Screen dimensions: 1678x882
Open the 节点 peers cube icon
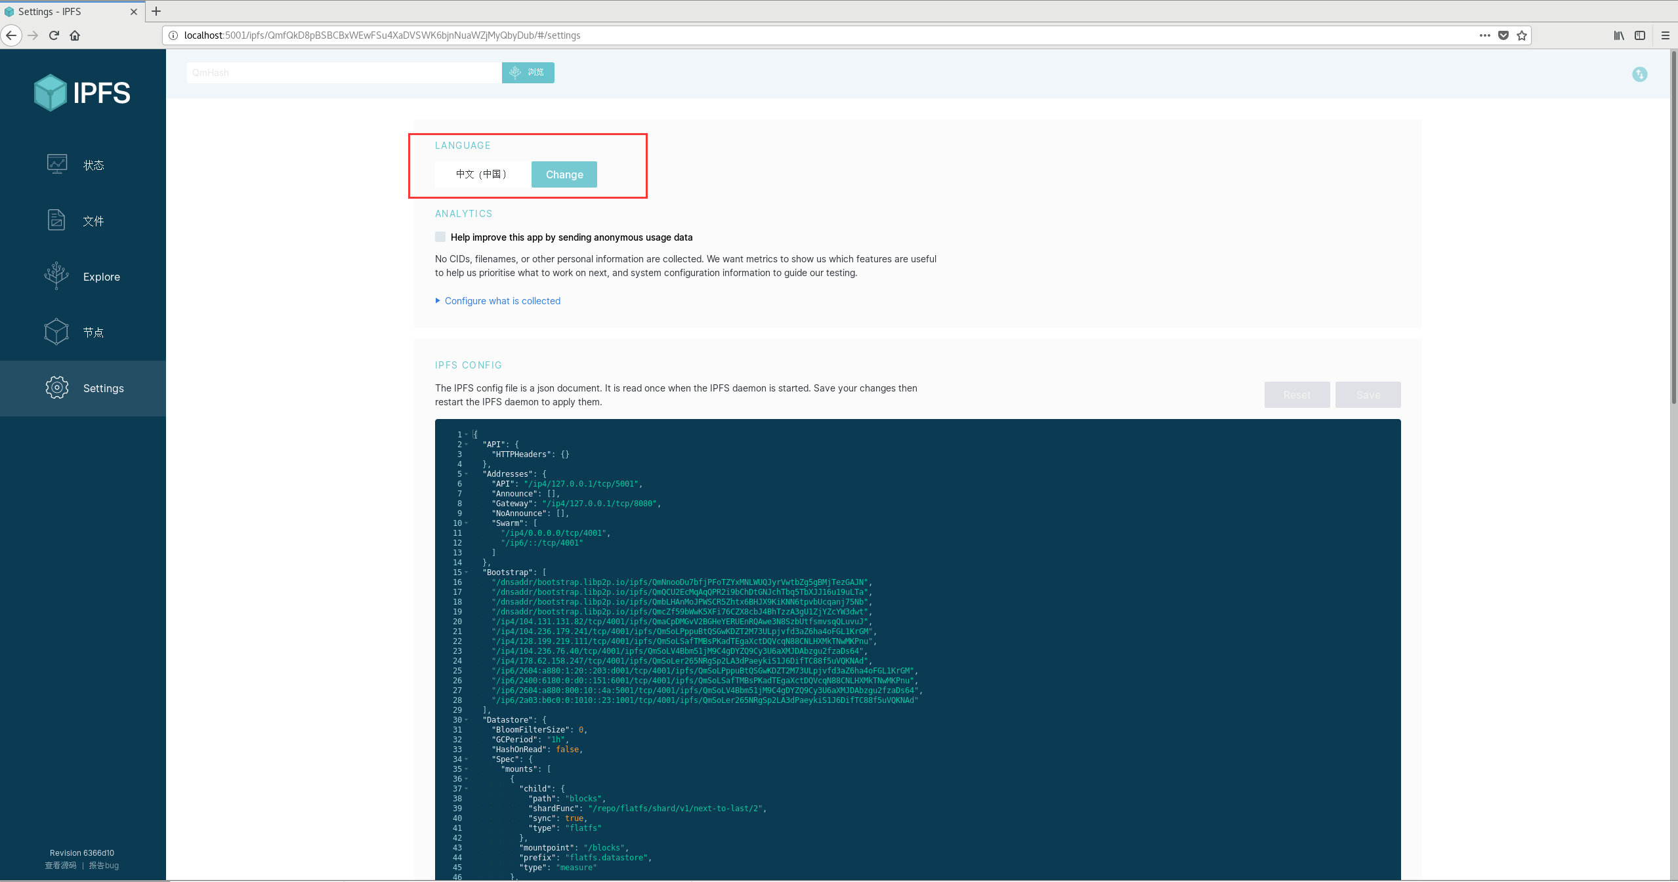(x=56, y=332)
